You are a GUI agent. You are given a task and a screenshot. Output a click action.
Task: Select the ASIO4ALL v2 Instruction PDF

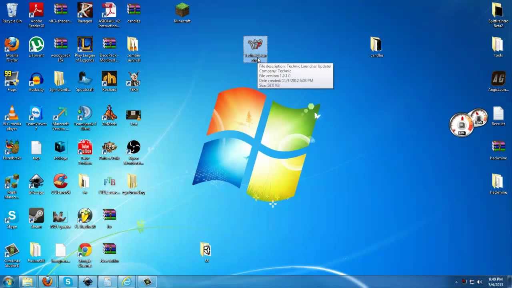pos(109,15)
